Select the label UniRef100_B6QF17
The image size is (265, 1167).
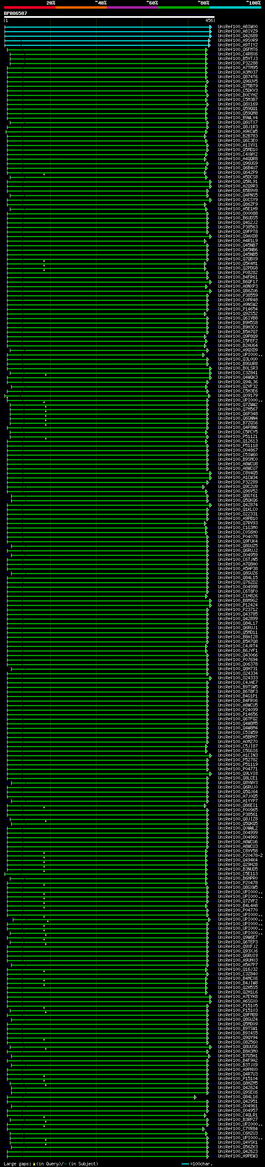click(237, 282)
